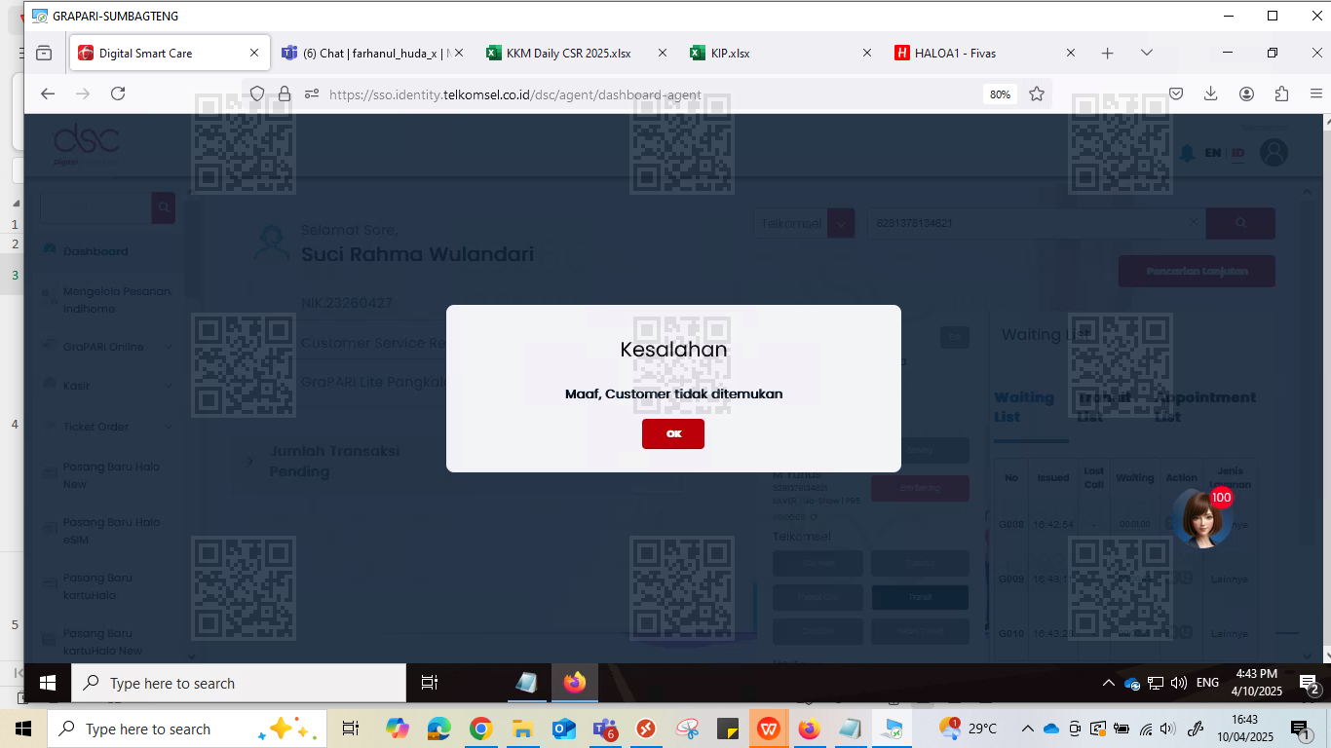Image resolution: width=1331 pixels, height=748 pixels.
Task: Show site security info via padlock icon
Action: [285, 93]
